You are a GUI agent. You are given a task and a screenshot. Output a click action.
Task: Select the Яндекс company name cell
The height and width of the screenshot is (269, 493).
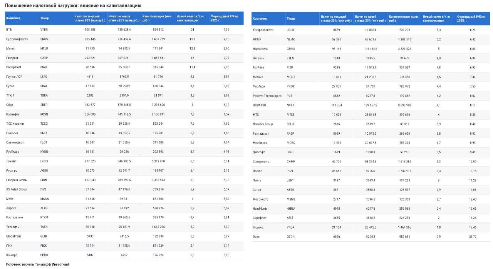tap(258, 227)
